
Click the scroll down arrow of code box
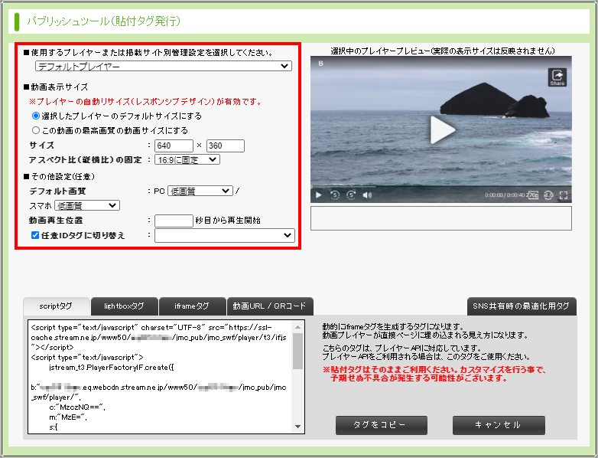[x=298, y=427]
